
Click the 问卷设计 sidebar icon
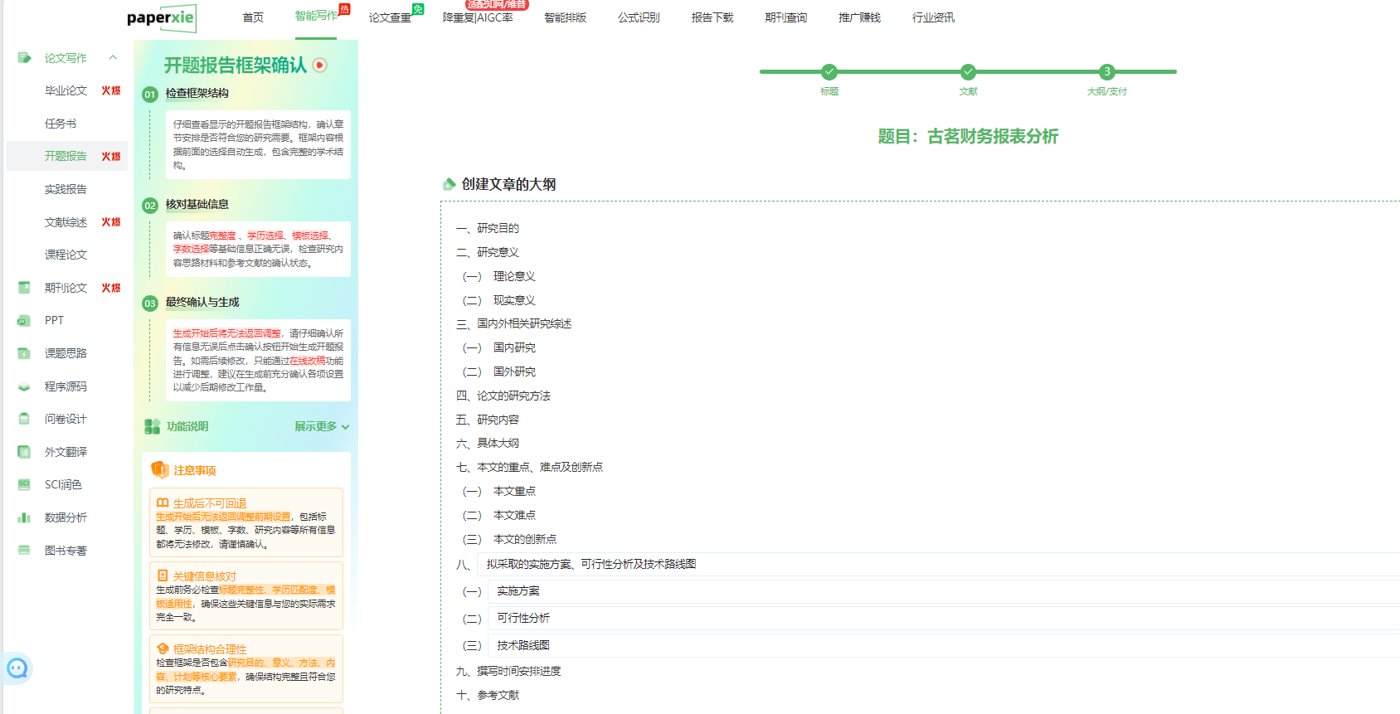(x=24, y=419)
